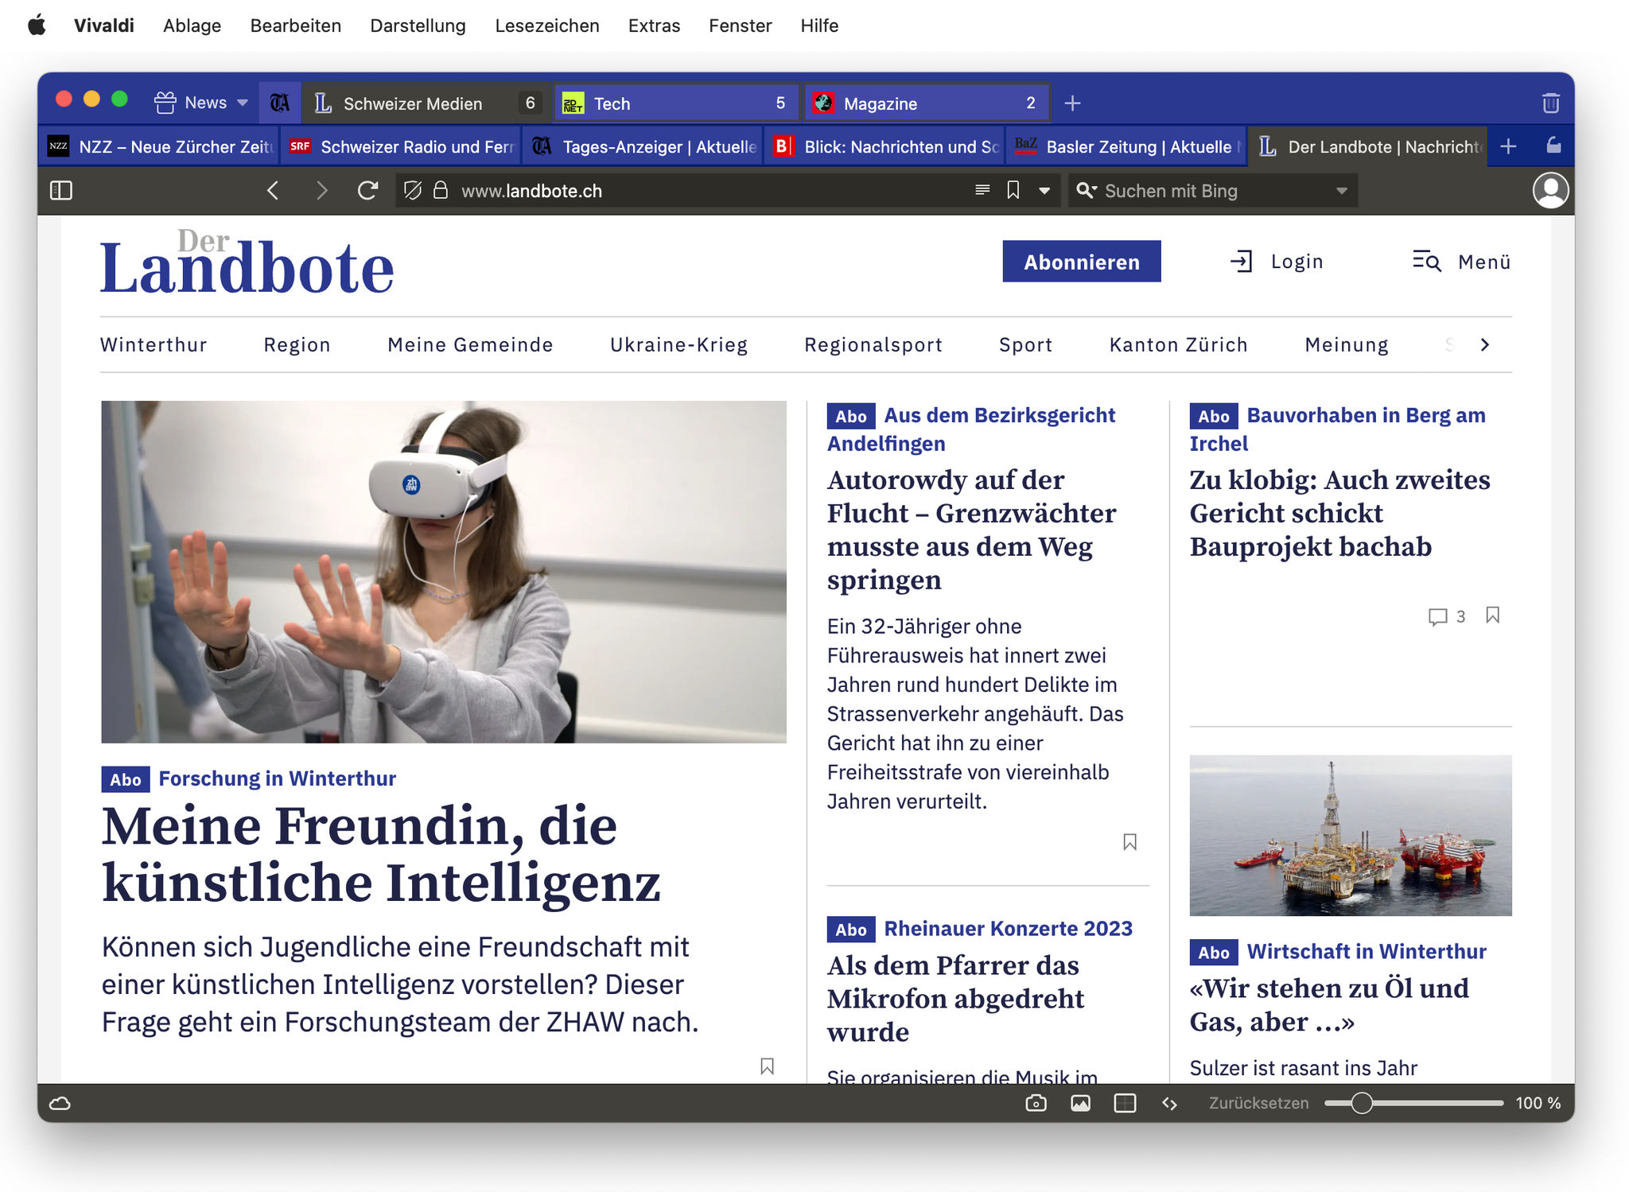Switch to the Basler Zeitung tab
The height and width of the screenshot is (1192, 1629).
pyautogui.click(x=1126, y=147)
